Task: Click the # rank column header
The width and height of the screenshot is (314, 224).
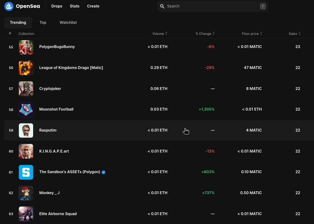Action: point(10,33)
